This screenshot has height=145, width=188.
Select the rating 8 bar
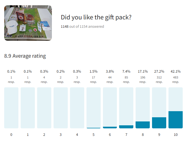pyautogui.click(x=143, y=108)
